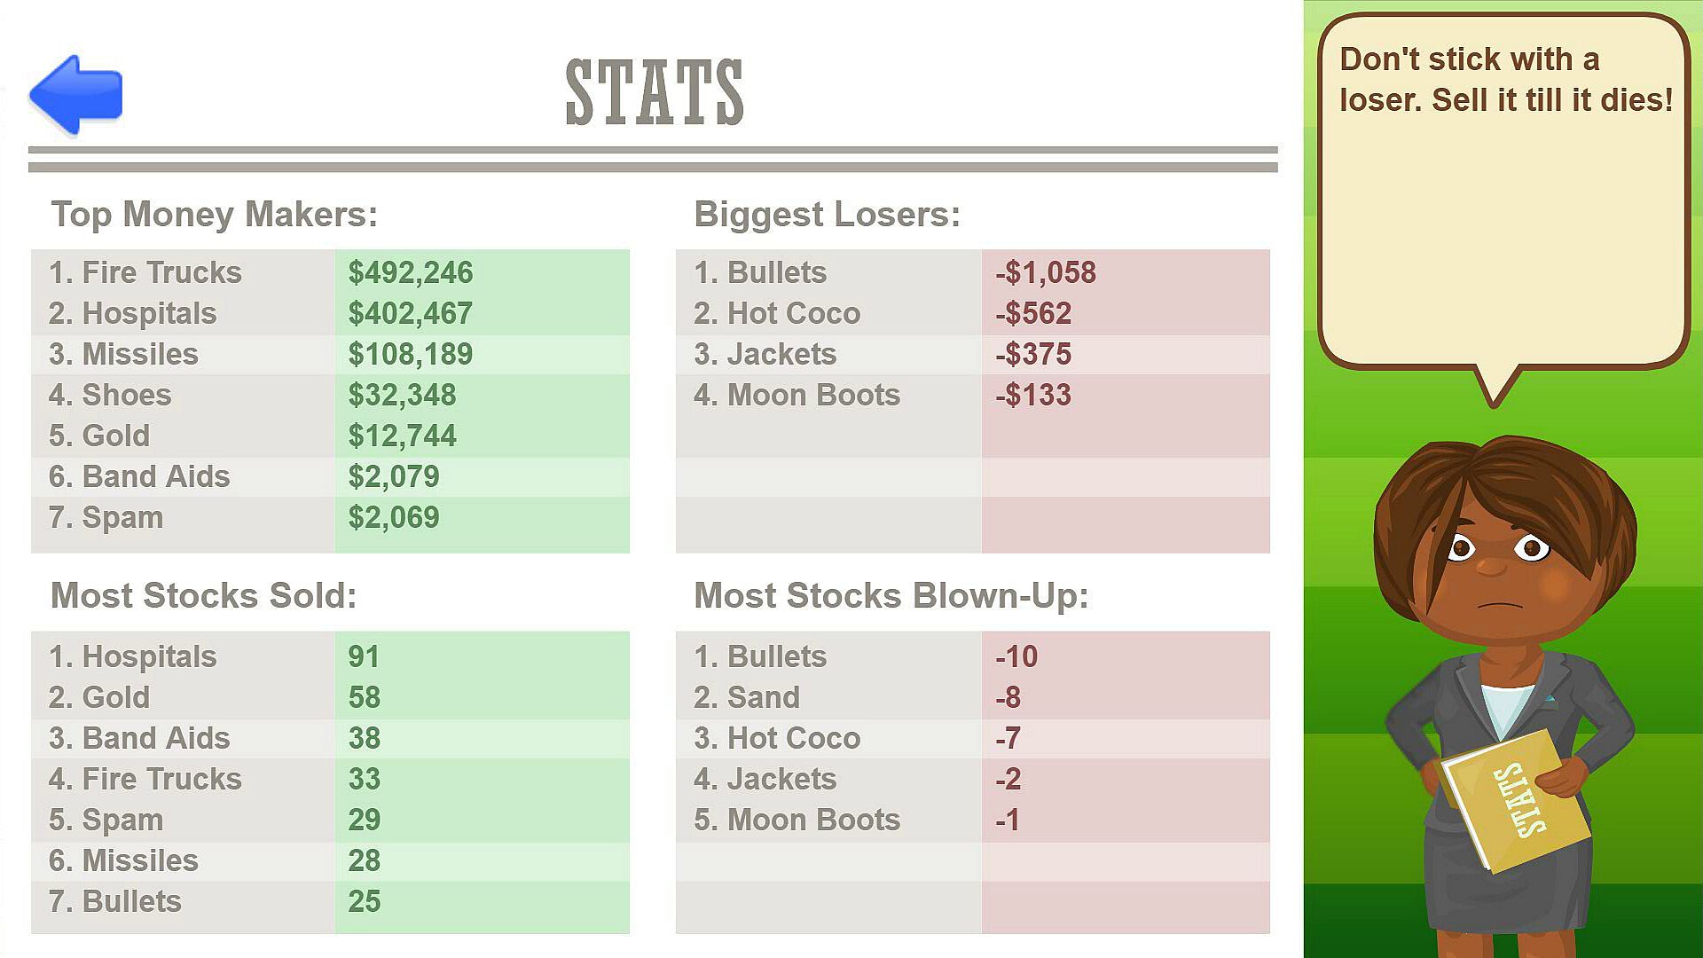Screen dimensions: 1703x958
Task: Click the STATS page title
Action: (655, 92)
